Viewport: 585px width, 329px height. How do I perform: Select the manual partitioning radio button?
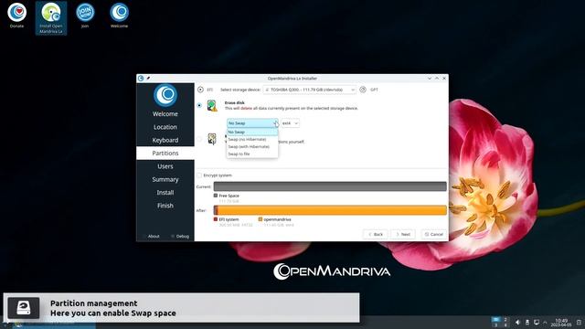pyautogui.click(x=199, y=139)
